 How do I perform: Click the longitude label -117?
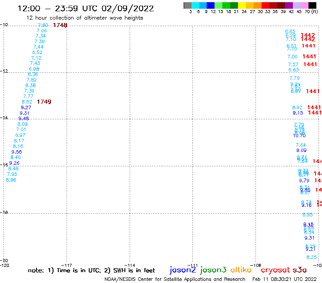click(67, 265)
